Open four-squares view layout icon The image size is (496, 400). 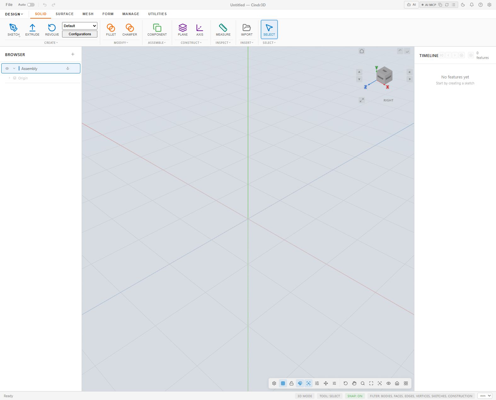click(x=406, y=383)
